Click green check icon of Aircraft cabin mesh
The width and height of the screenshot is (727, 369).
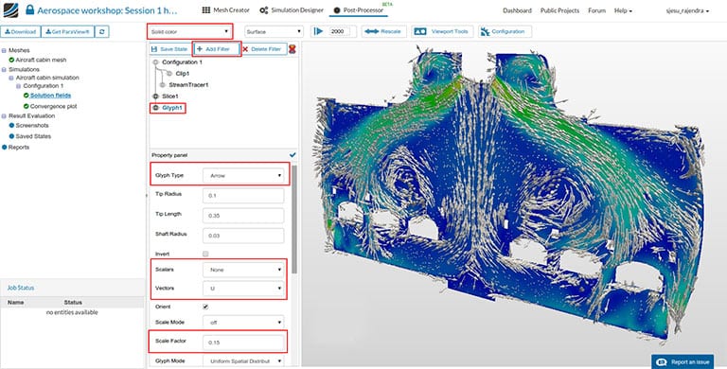(x=11, y=60)
